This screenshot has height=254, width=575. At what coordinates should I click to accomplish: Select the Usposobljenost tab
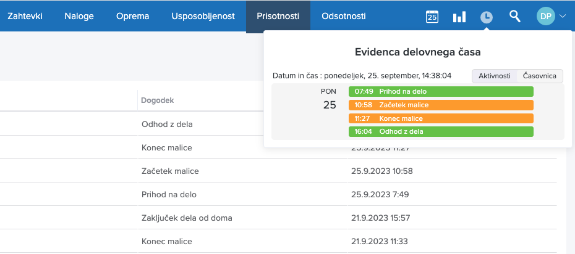203,16
